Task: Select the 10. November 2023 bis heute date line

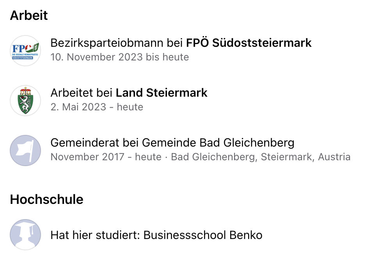Action: 120,57
